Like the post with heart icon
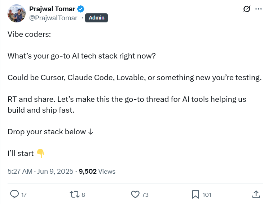The height and width of the screenshot is (204, 268). pyautogui.click(x=135, y=194)
